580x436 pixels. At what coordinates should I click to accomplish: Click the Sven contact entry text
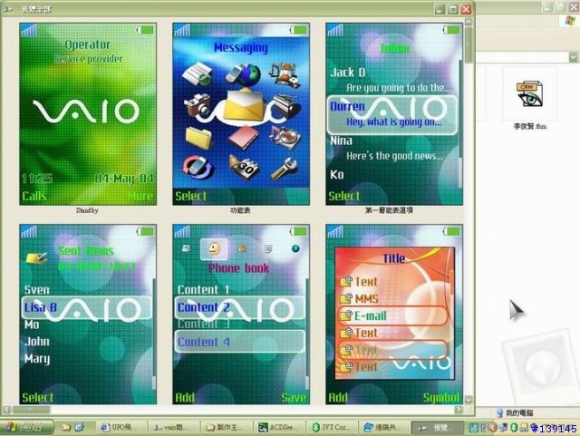36,290
